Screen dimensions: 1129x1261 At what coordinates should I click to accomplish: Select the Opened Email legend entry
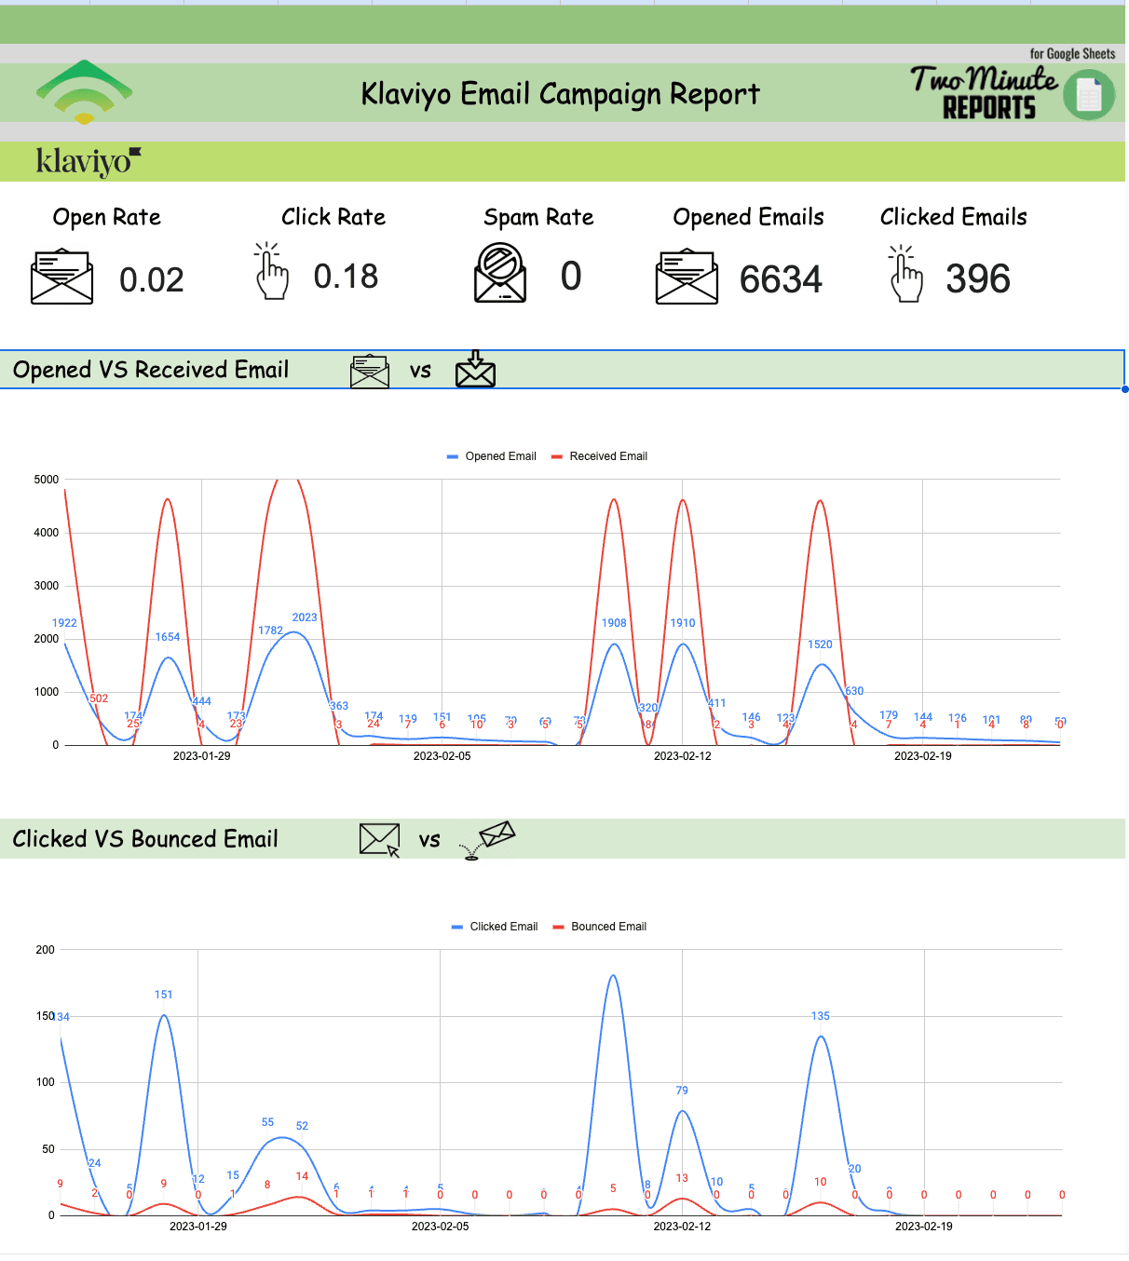click(492, 456)
